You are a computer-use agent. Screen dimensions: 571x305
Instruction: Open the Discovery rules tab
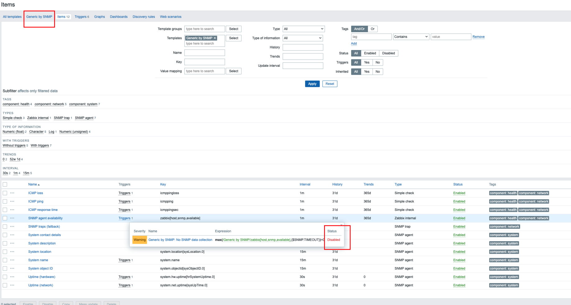click(143, 16)
